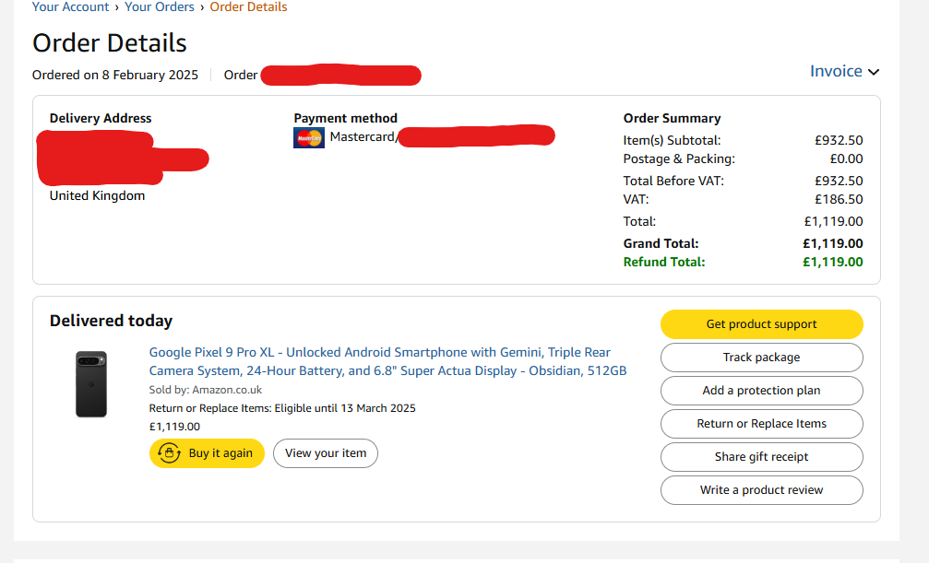Open the Pixel 9 Pro XL product thumbnail
The width and height of the screenshot is (929, 563).
(91, 384)
